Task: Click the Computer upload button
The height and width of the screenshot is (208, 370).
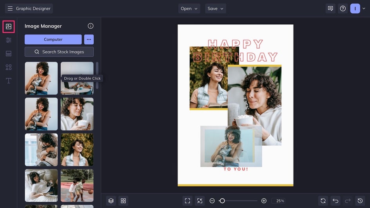Action: tap(53, 40)
